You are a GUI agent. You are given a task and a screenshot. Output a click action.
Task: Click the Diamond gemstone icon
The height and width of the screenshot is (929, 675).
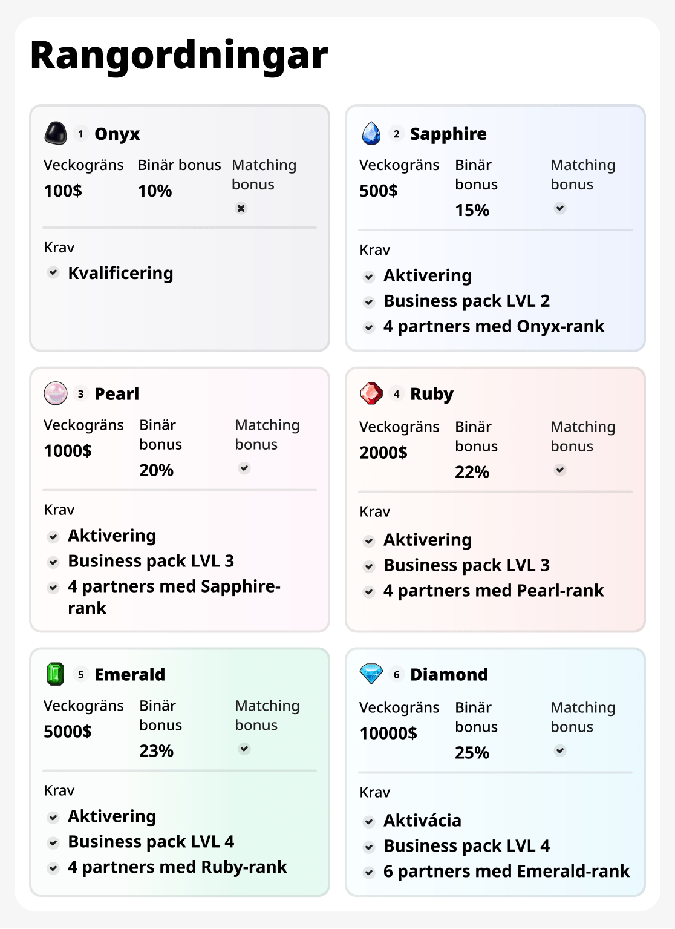pyautogui.click(x=371, y=674)
